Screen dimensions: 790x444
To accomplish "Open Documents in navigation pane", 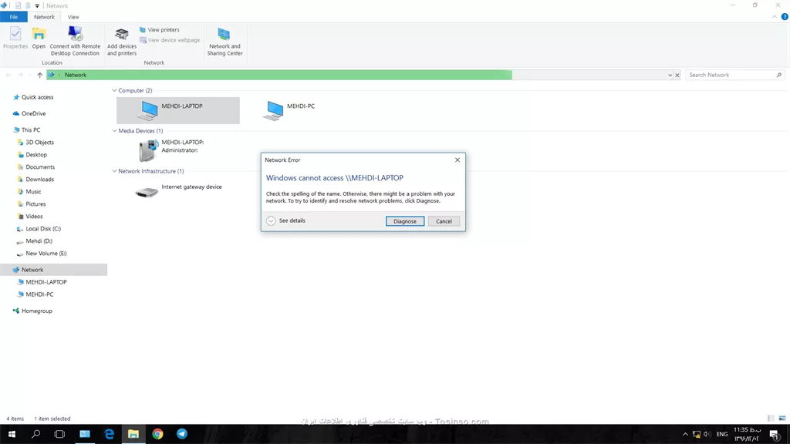I will pyautogui.click(x=35, y=167).
